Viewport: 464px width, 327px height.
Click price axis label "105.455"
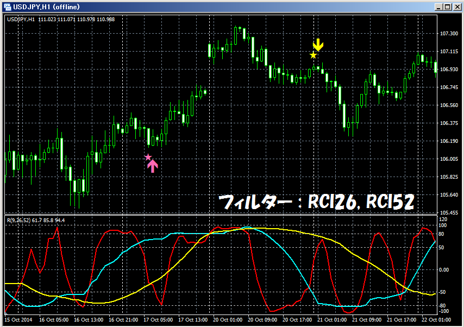pos(449,213)
